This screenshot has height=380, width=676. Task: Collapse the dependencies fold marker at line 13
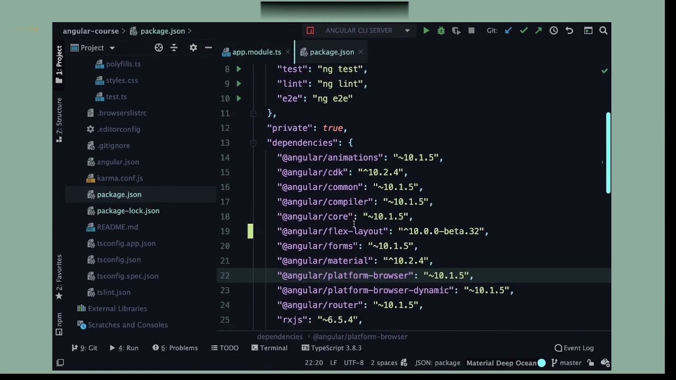click(253, 142)
